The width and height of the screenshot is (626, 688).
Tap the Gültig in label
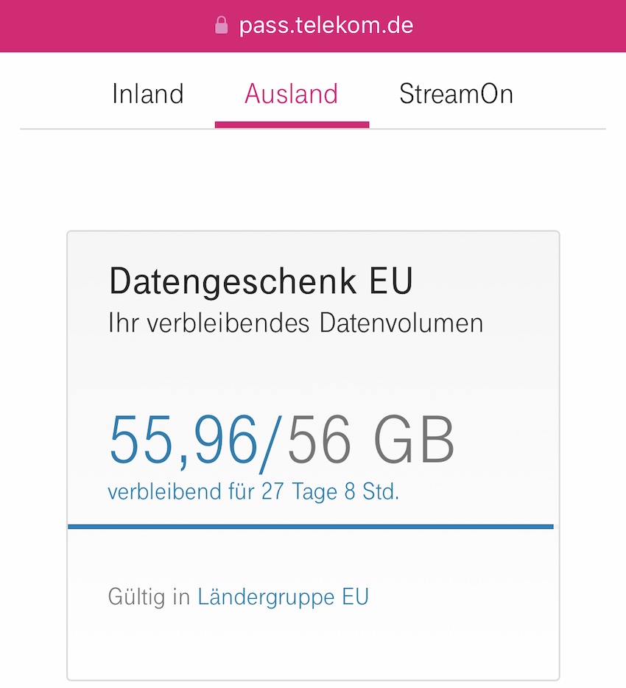(150, 597)
